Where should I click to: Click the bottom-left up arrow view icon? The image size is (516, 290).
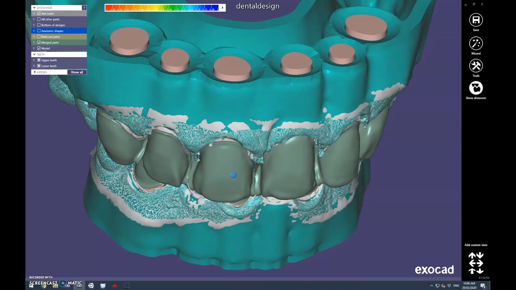472,271
